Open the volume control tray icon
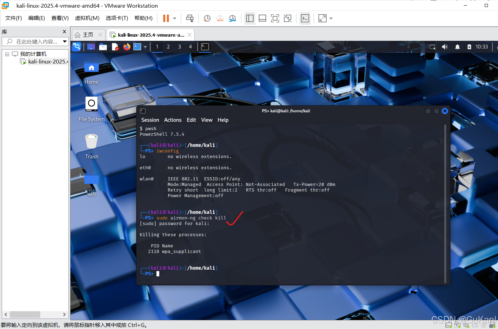The width and height of the screenshot is (498, 329). (x=445, y=47)
